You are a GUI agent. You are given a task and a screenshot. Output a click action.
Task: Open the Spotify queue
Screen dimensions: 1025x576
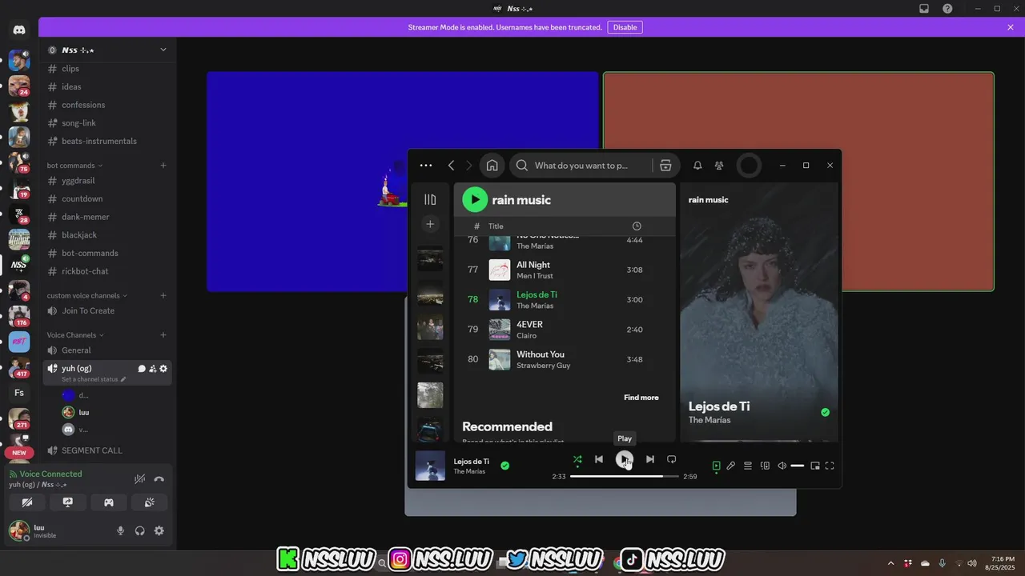point(747,466)
